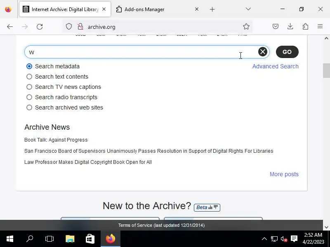Open a new browser tab
The width and height of the screenshot is (330, 247).
[x=212, y=9]
